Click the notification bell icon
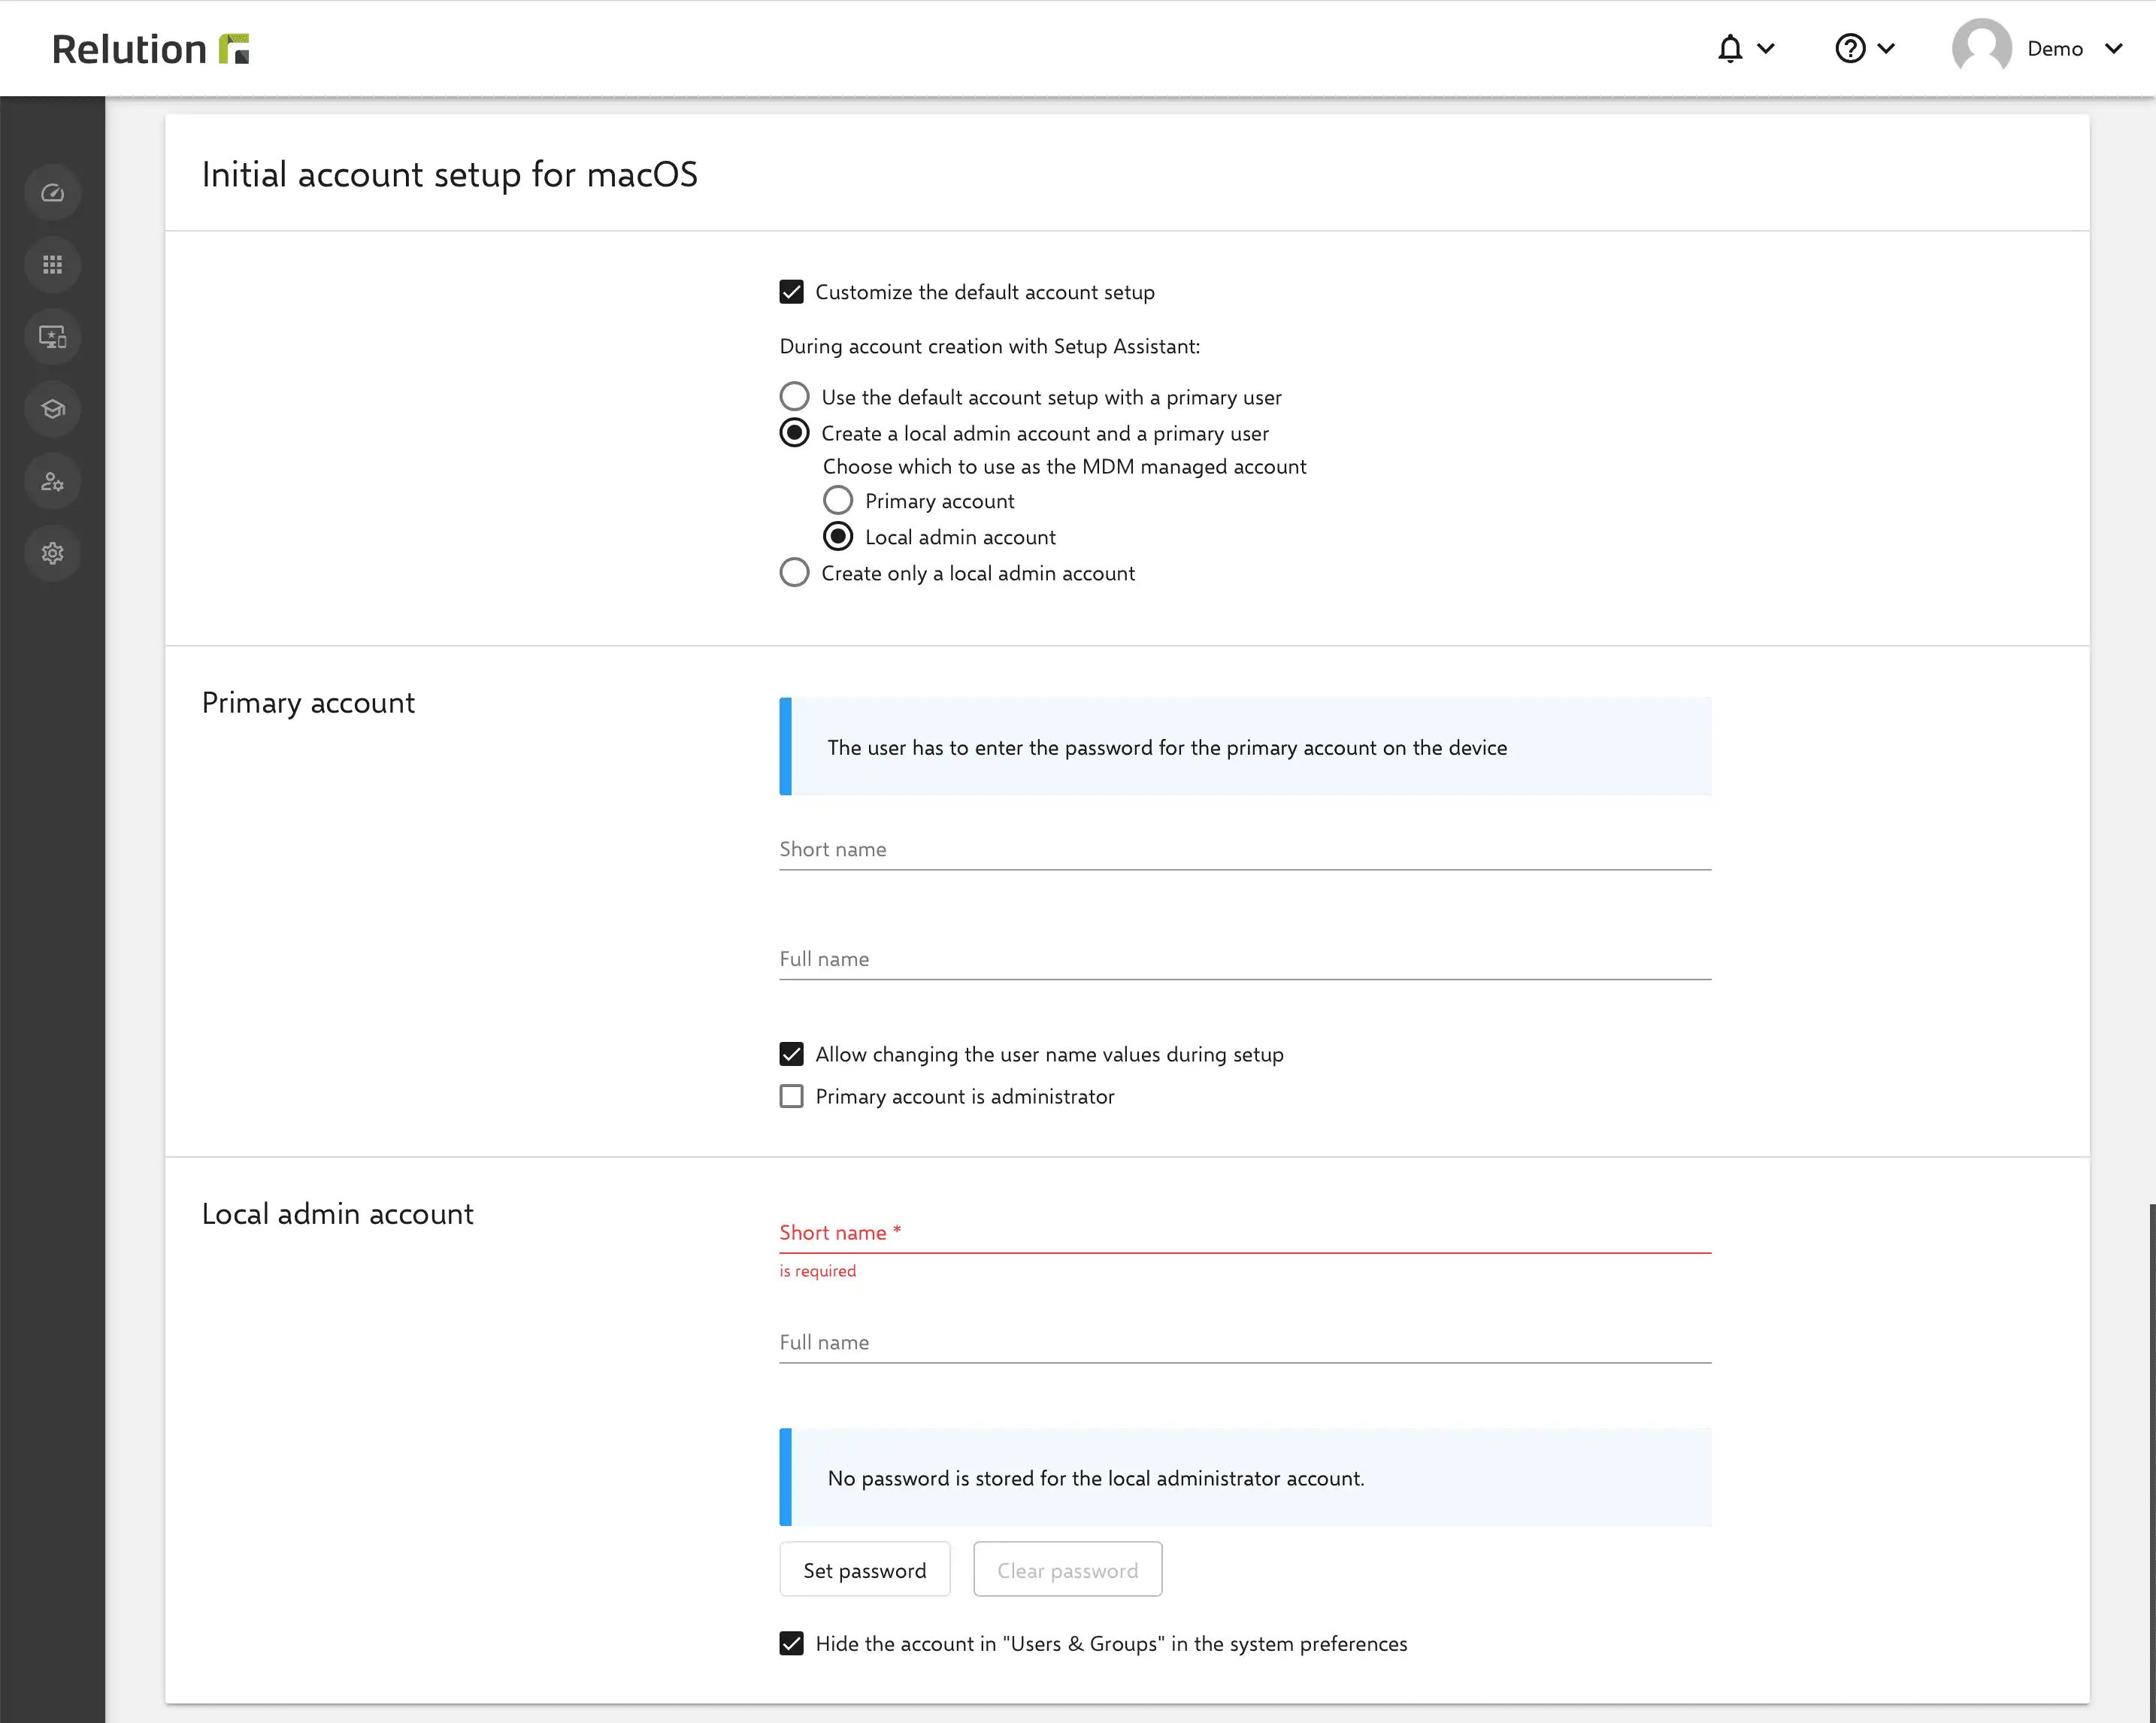The image size is (2156, 1723). tap(1730, 48)
